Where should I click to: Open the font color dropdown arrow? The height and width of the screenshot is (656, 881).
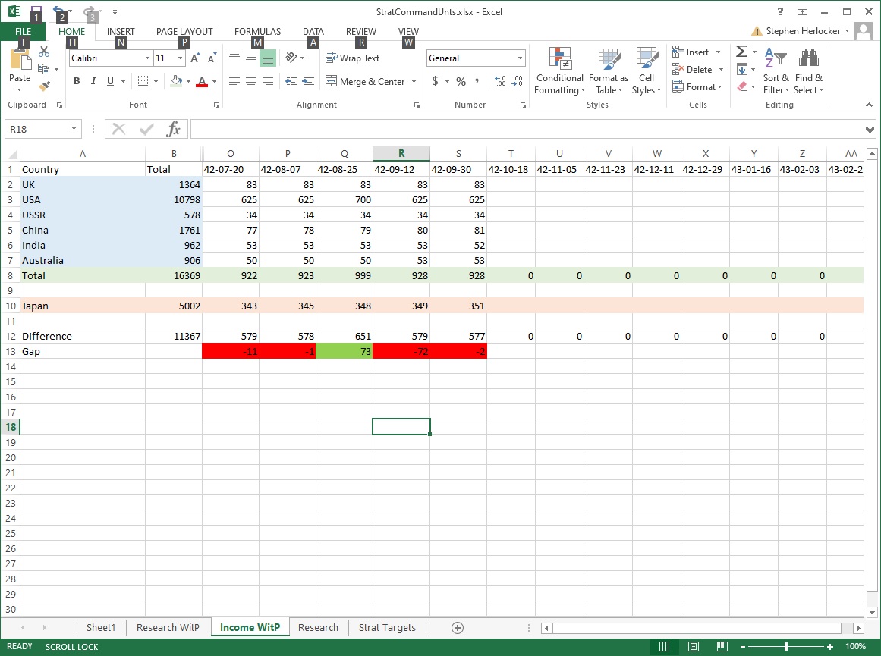[214, 81]
